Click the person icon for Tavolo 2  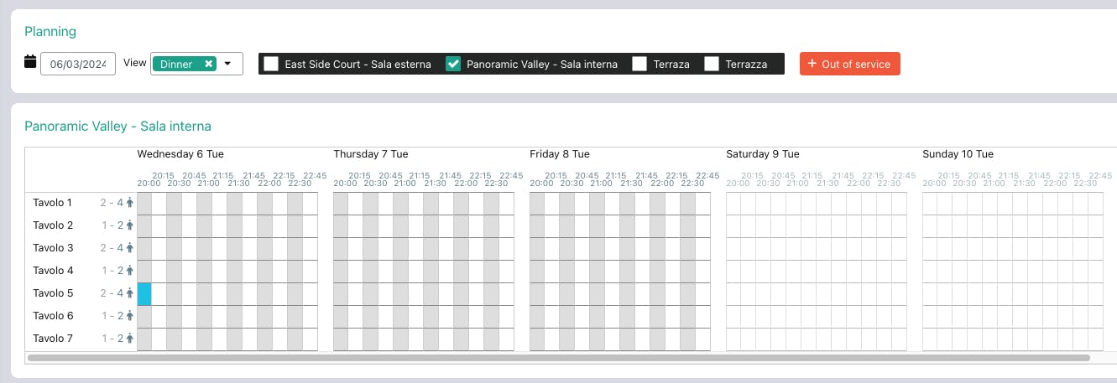[x=130, y=225]
